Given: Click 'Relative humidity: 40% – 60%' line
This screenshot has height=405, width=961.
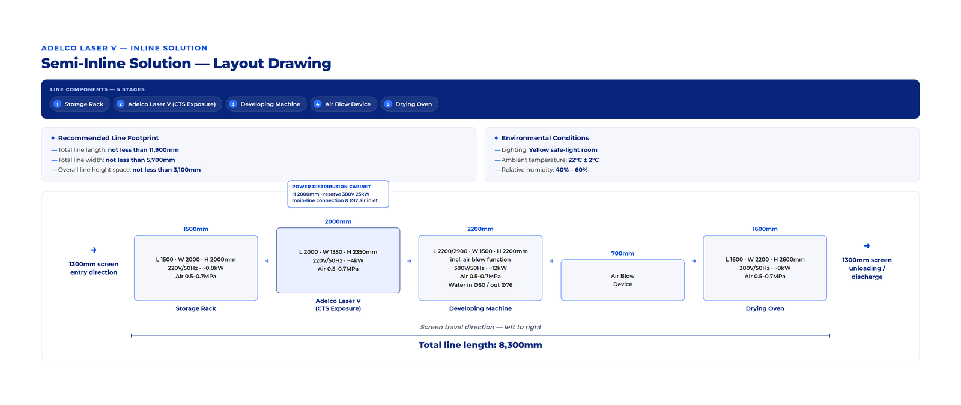Looking at the screenshot, I should pos(545,170).
